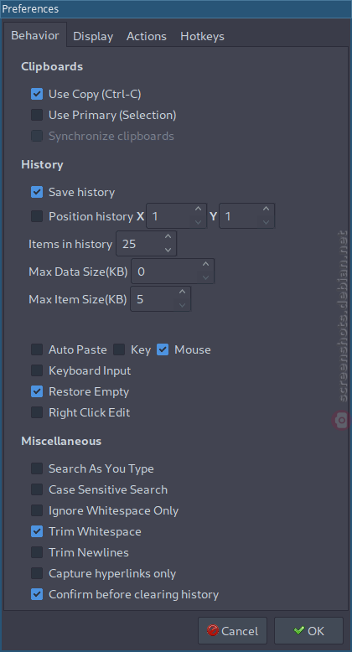Increase the Position history X value
The image size is (352, 652).
coord(198,210)
